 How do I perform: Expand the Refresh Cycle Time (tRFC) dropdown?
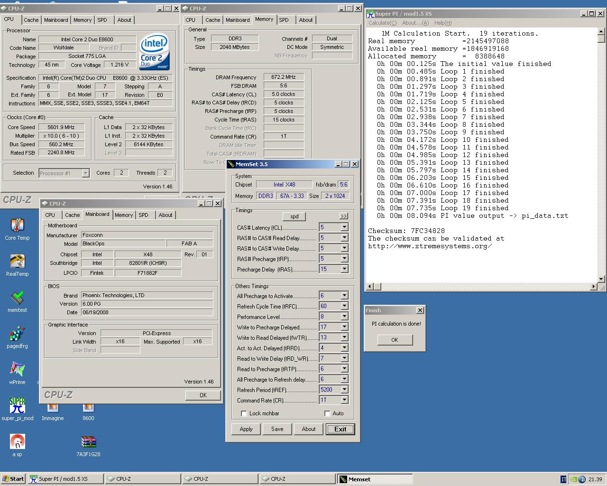click(x=345, y=306)
